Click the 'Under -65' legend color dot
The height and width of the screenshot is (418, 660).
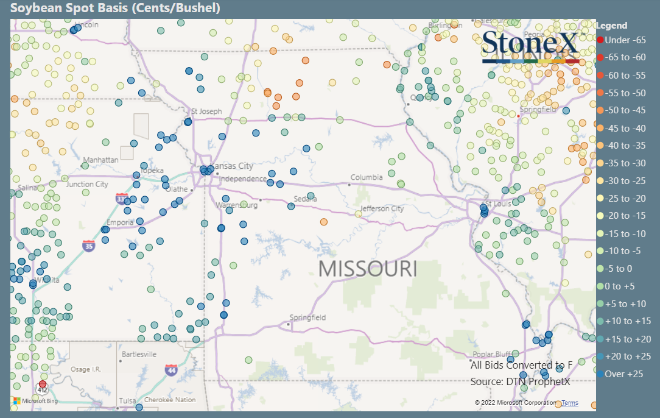(600, 40)
